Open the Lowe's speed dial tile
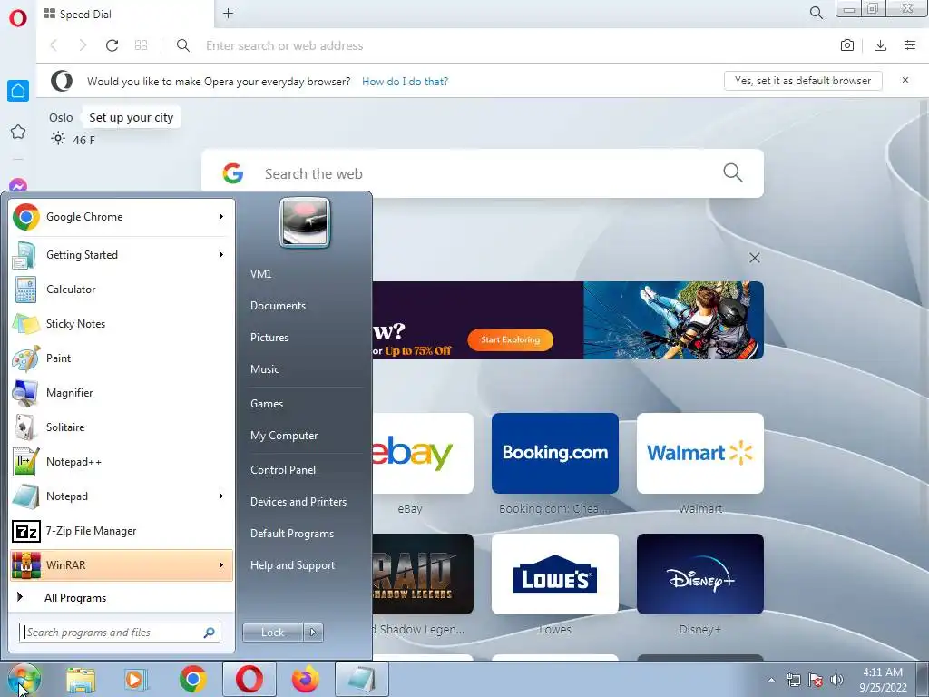Image resolution: width=929 pixels, height=697 pixels. (x=555, y=574)
